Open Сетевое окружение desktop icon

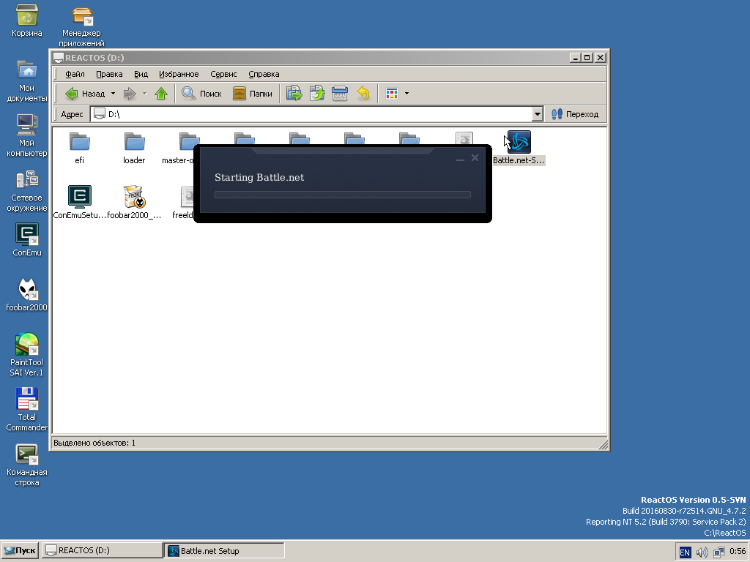(27, 191)
